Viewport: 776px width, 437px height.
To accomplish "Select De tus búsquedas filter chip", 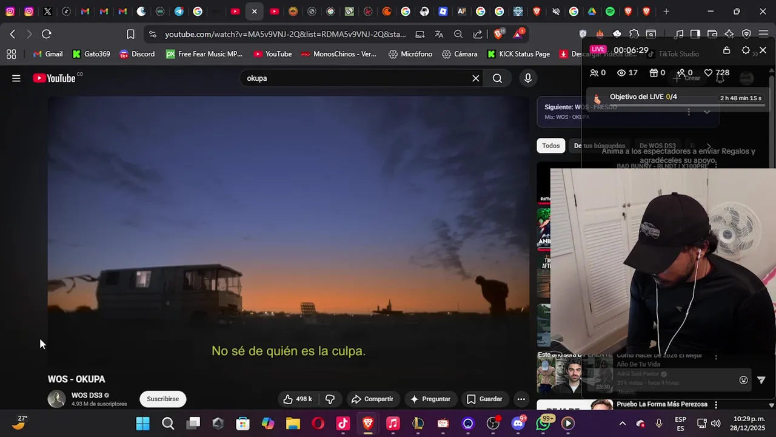I will click(x=599, y=146).
